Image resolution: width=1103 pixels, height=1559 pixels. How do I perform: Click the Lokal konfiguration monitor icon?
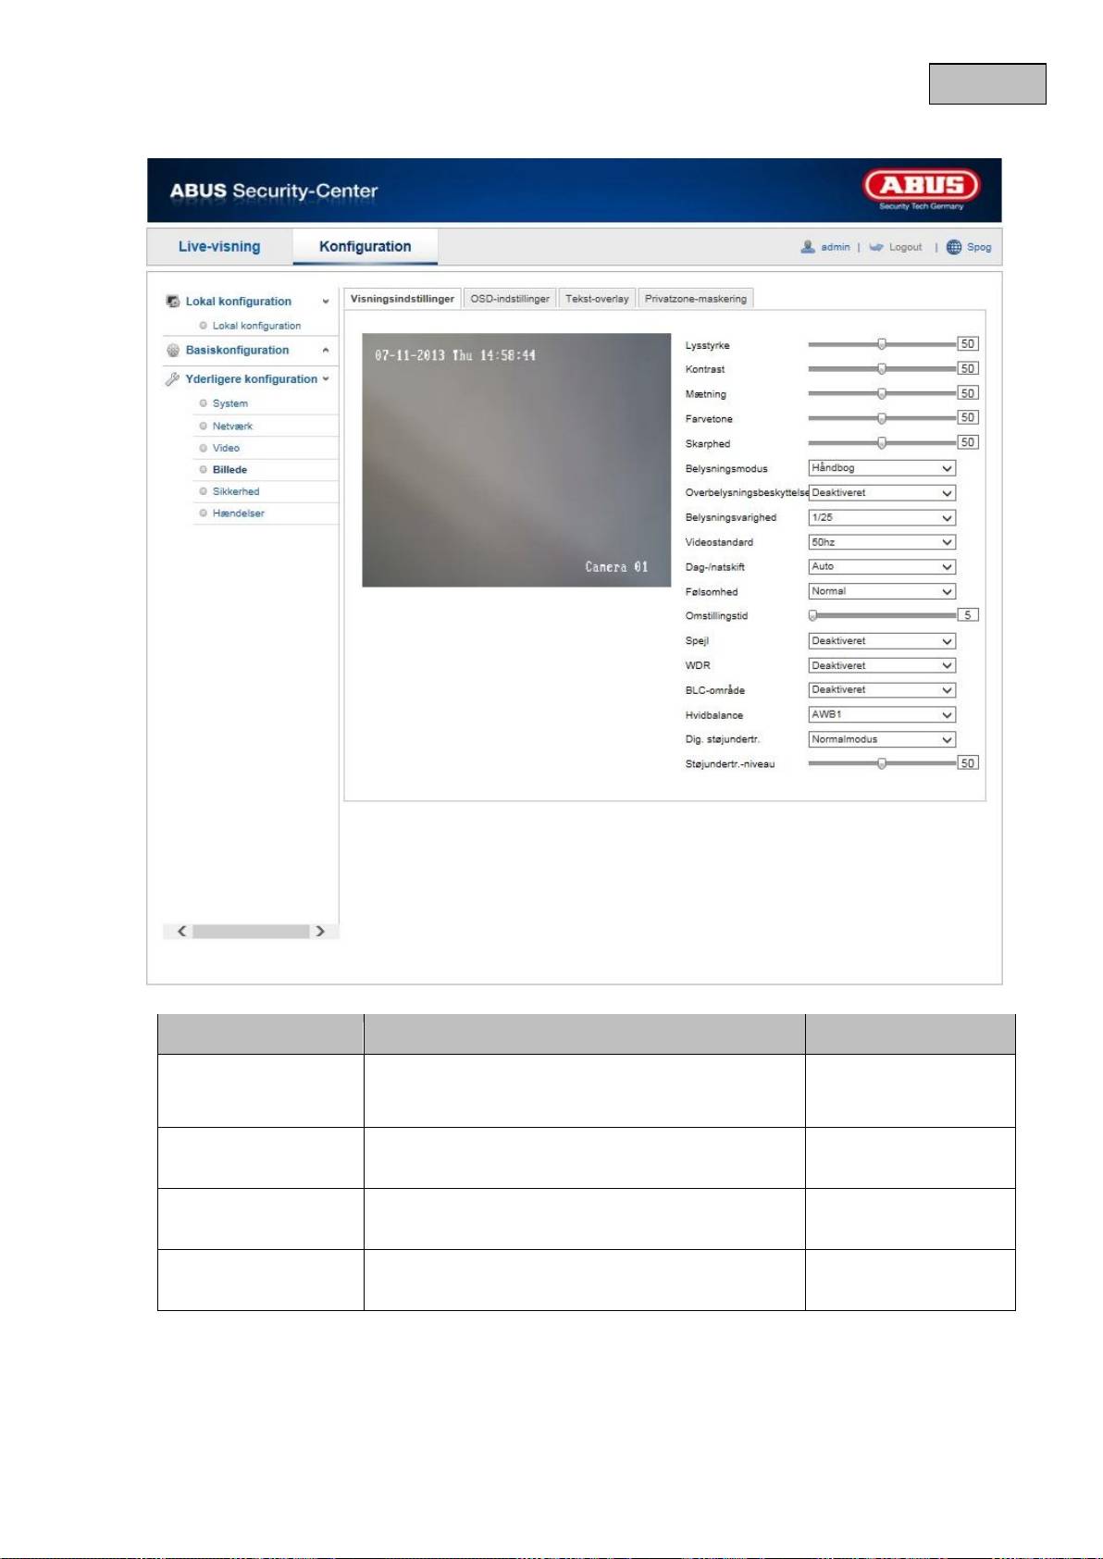(172, 302)
